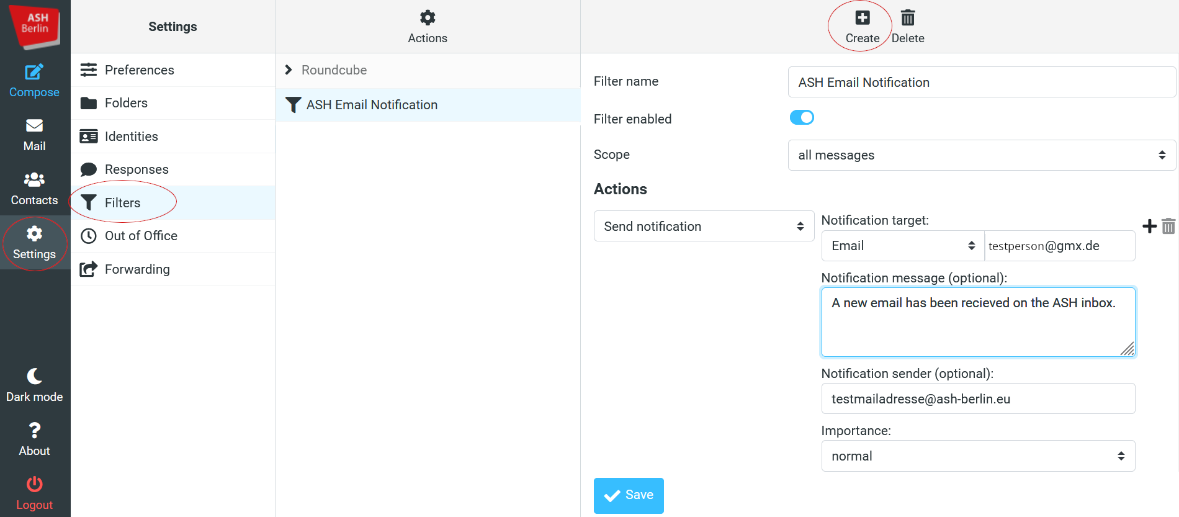
Task: Open the Importance dropdown
Action: pyautogui.click(x=978, y=456)
